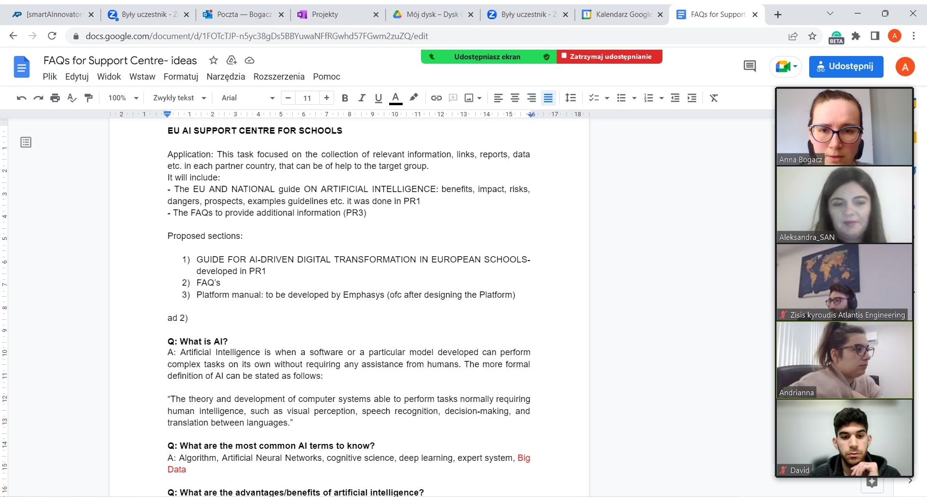Screen dimensions: 927x497
Task: Clear formatting from selection
Action: click(x=714, y=98)
